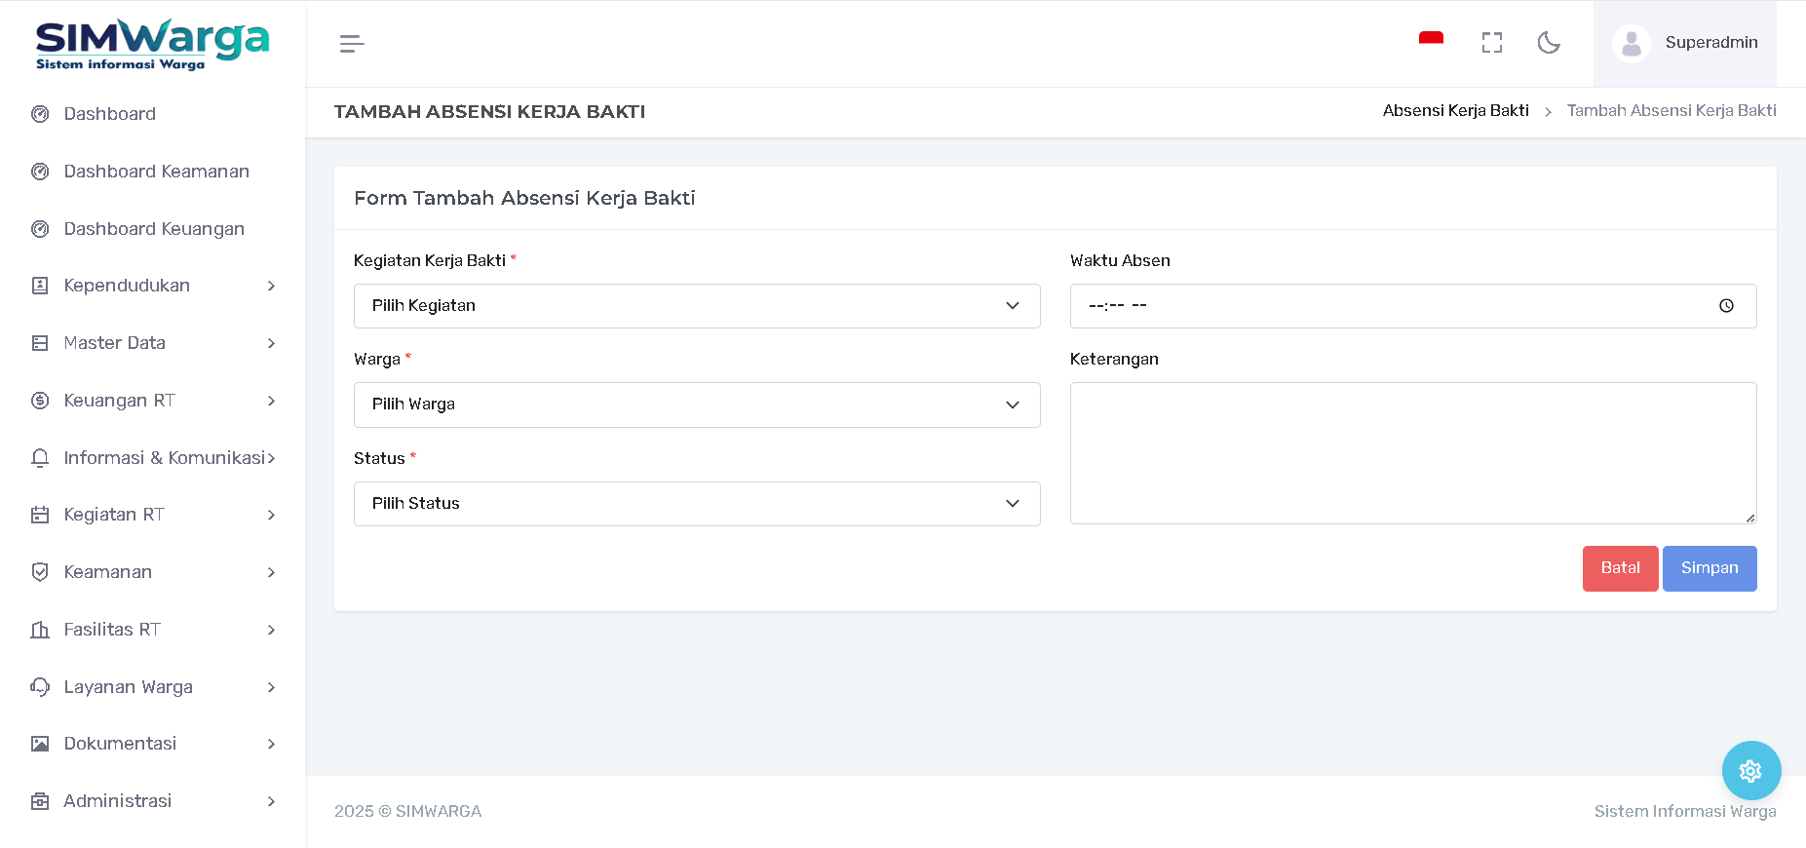Image resolution: width=1806 pixels, height=848 pixels.
Task: Click the Batal button
Action: [x=1620, y=568]
